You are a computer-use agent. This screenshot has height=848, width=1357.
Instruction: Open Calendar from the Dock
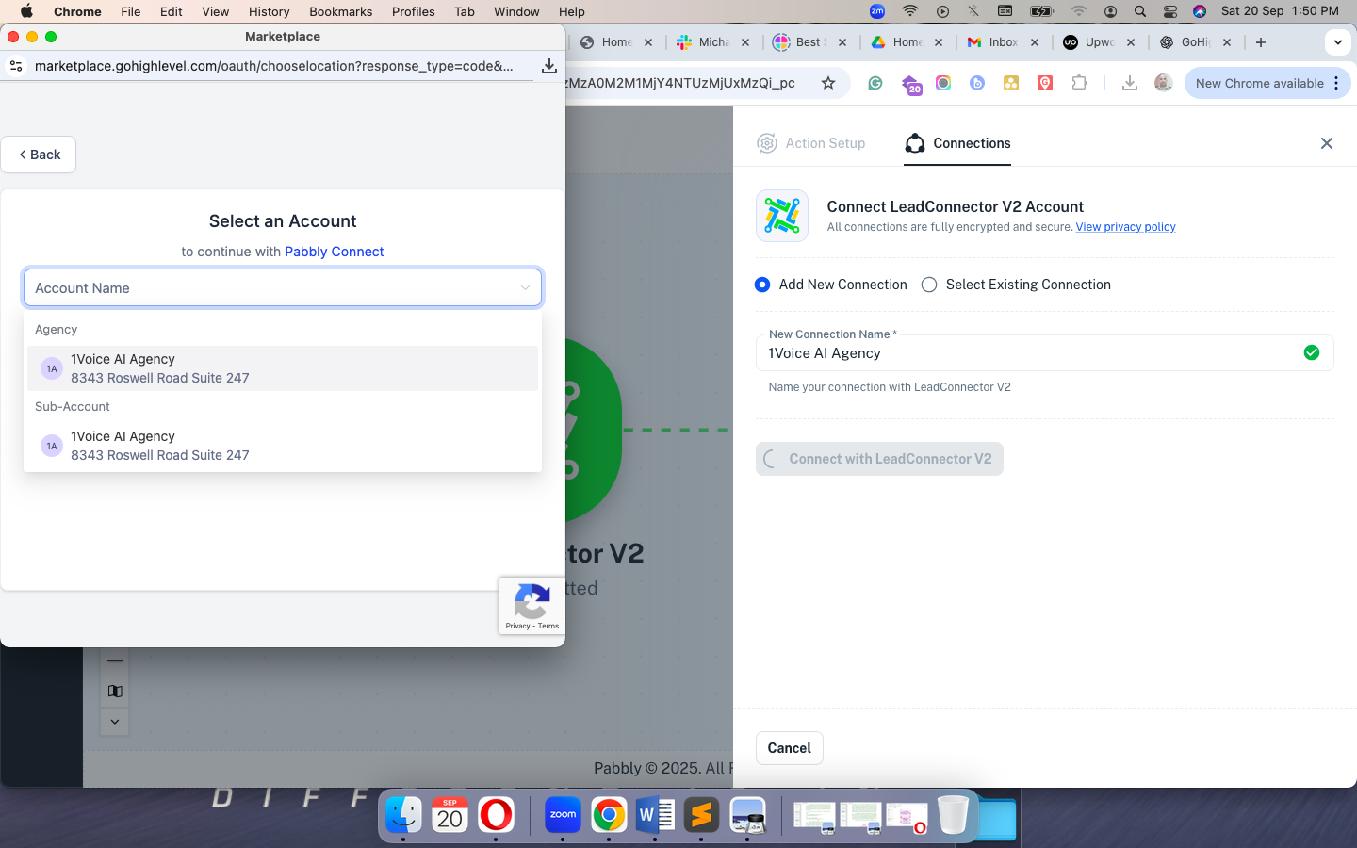[x=450, y=814]
